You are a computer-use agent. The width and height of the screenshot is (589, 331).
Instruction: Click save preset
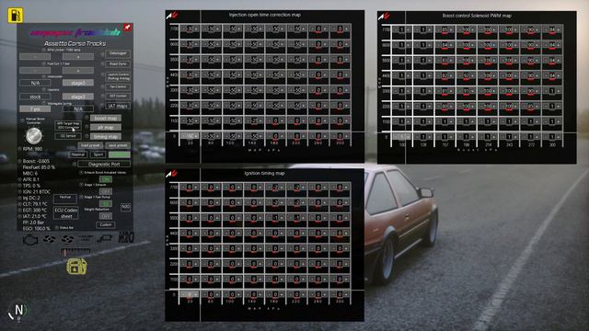118,145
